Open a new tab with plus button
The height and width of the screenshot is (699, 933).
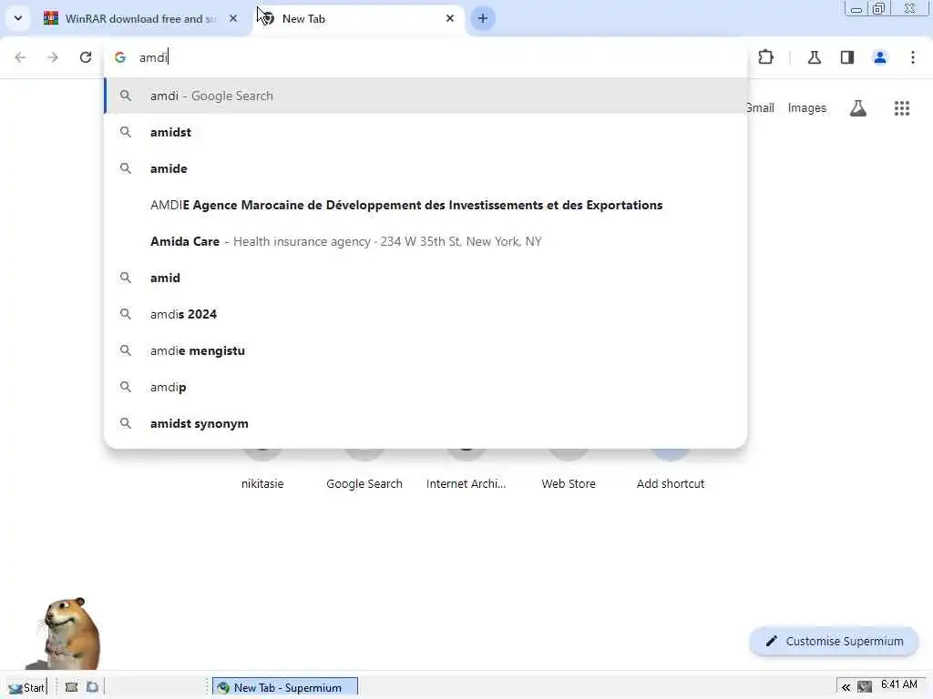[483, 18]
